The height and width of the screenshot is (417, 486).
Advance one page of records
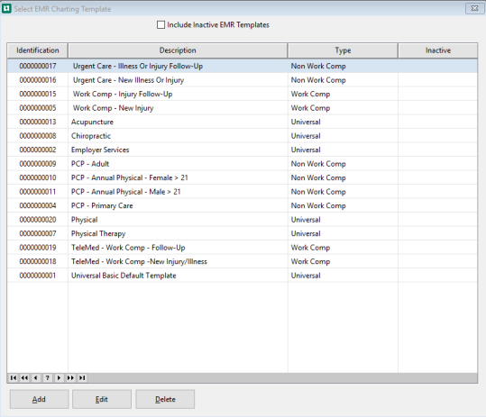(70, 377)
